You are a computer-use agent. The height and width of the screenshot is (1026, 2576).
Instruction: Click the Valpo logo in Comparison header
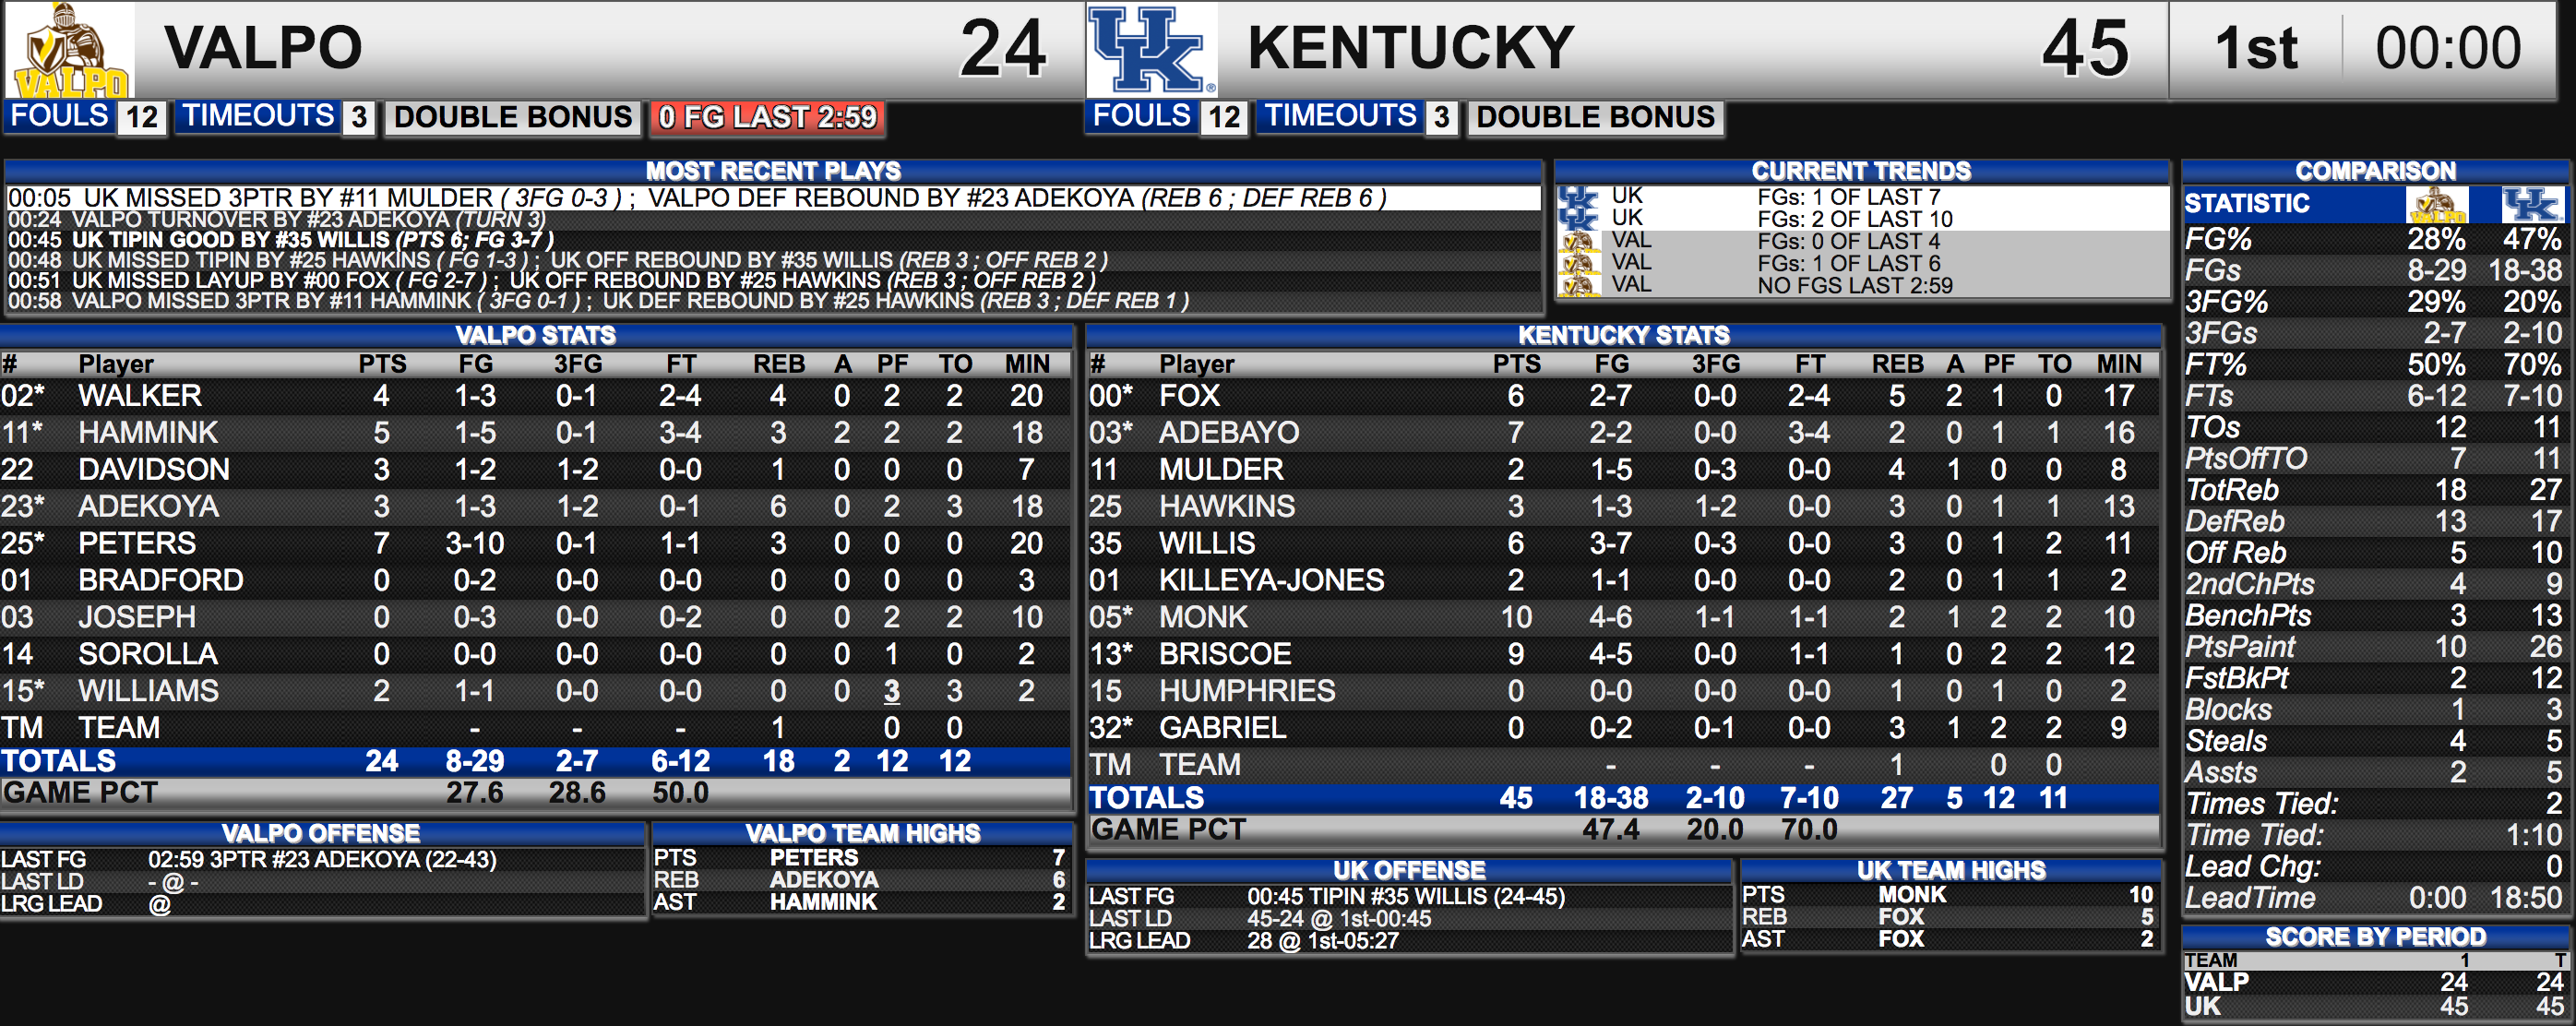(2436, 204)
